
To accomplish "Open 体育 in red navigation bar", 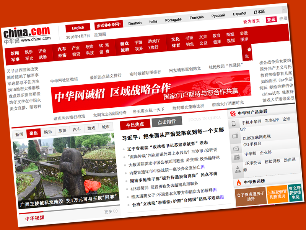I will coord(176,45).
